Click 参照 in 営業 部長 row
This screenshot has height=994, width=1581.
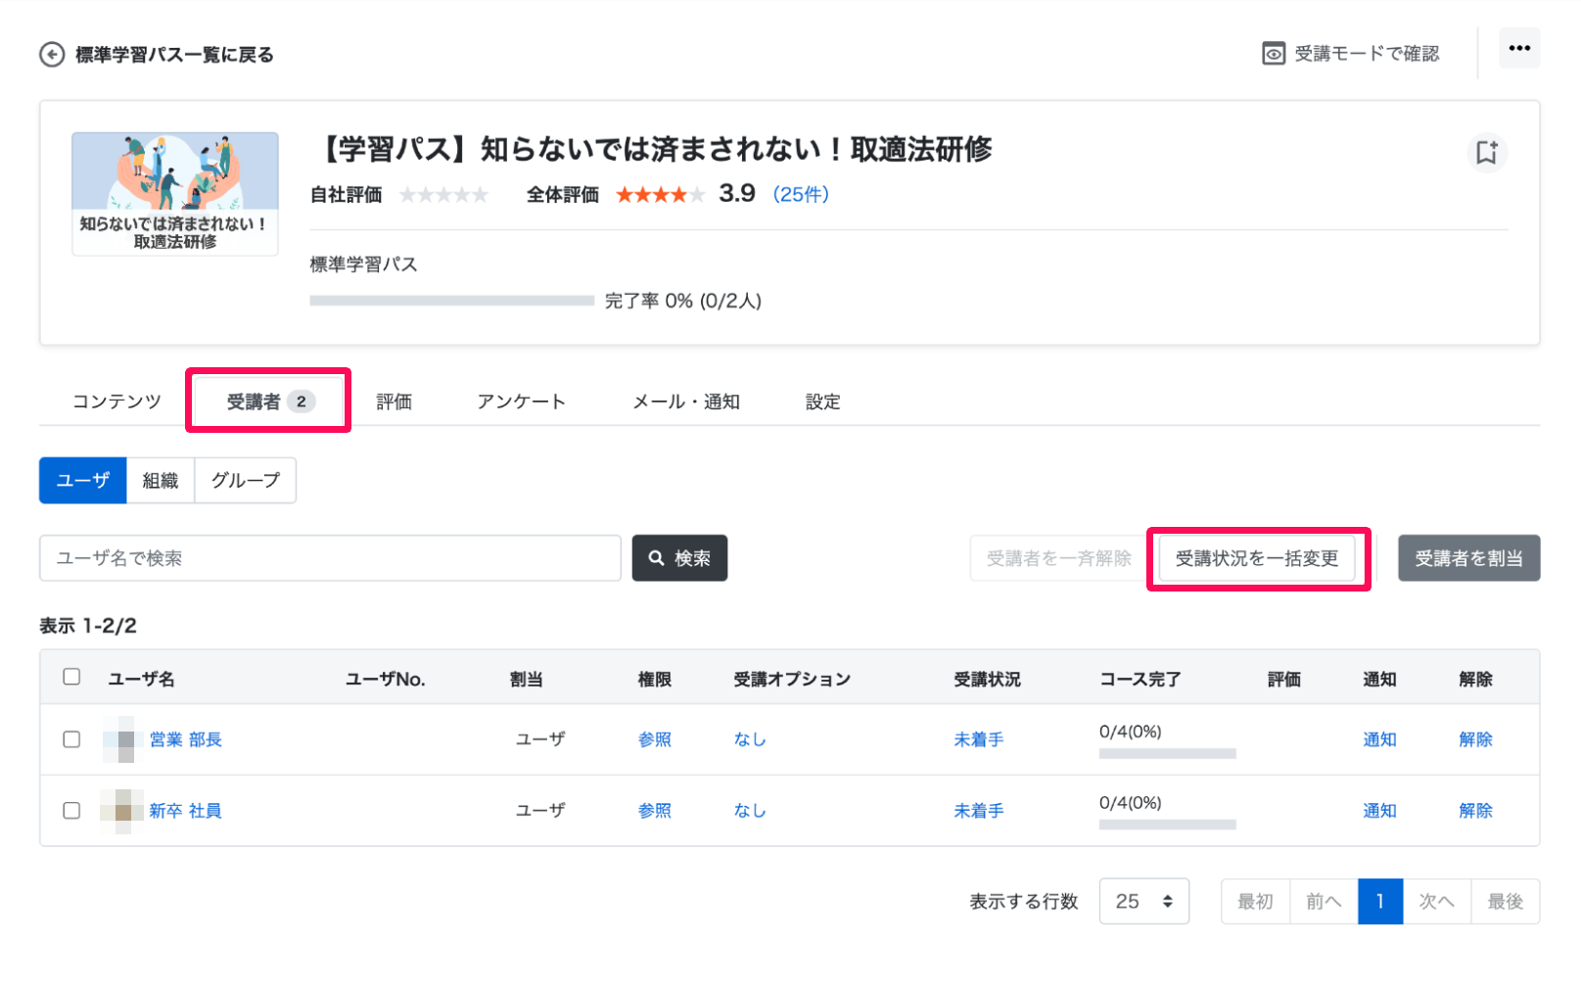coord(655,739)
